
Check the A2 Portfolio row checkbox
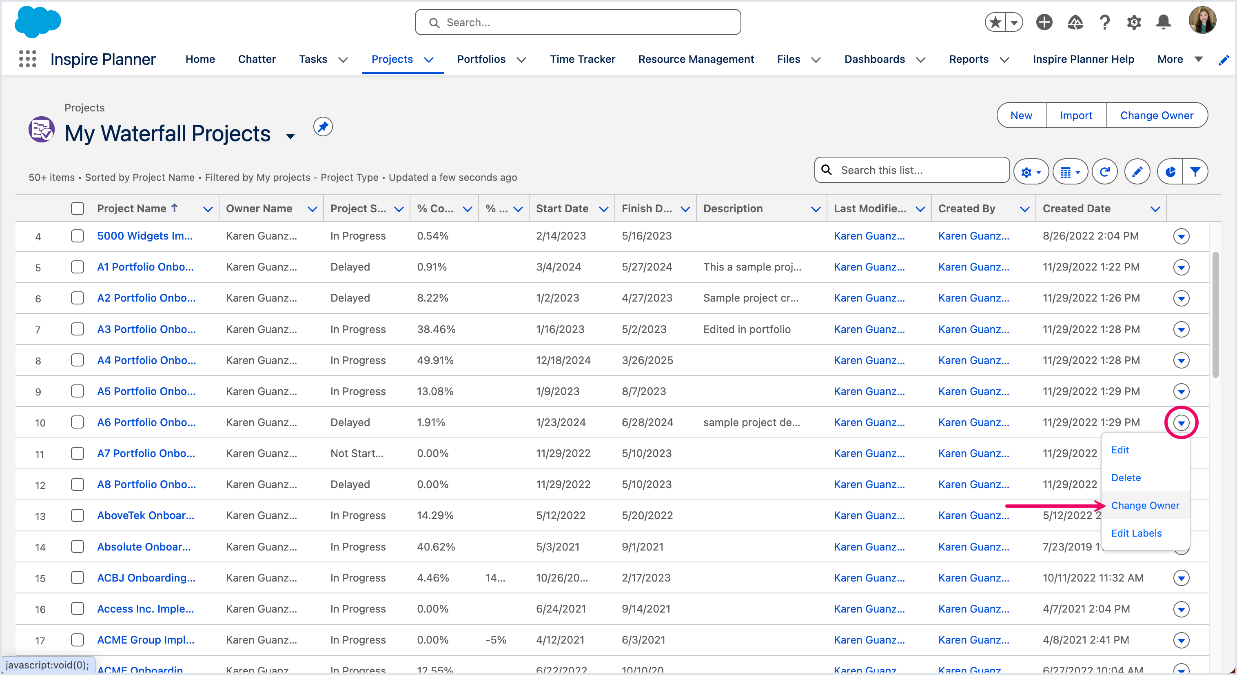pos(78,298)
